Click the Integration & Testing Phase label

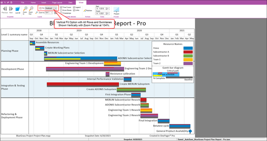13,87
